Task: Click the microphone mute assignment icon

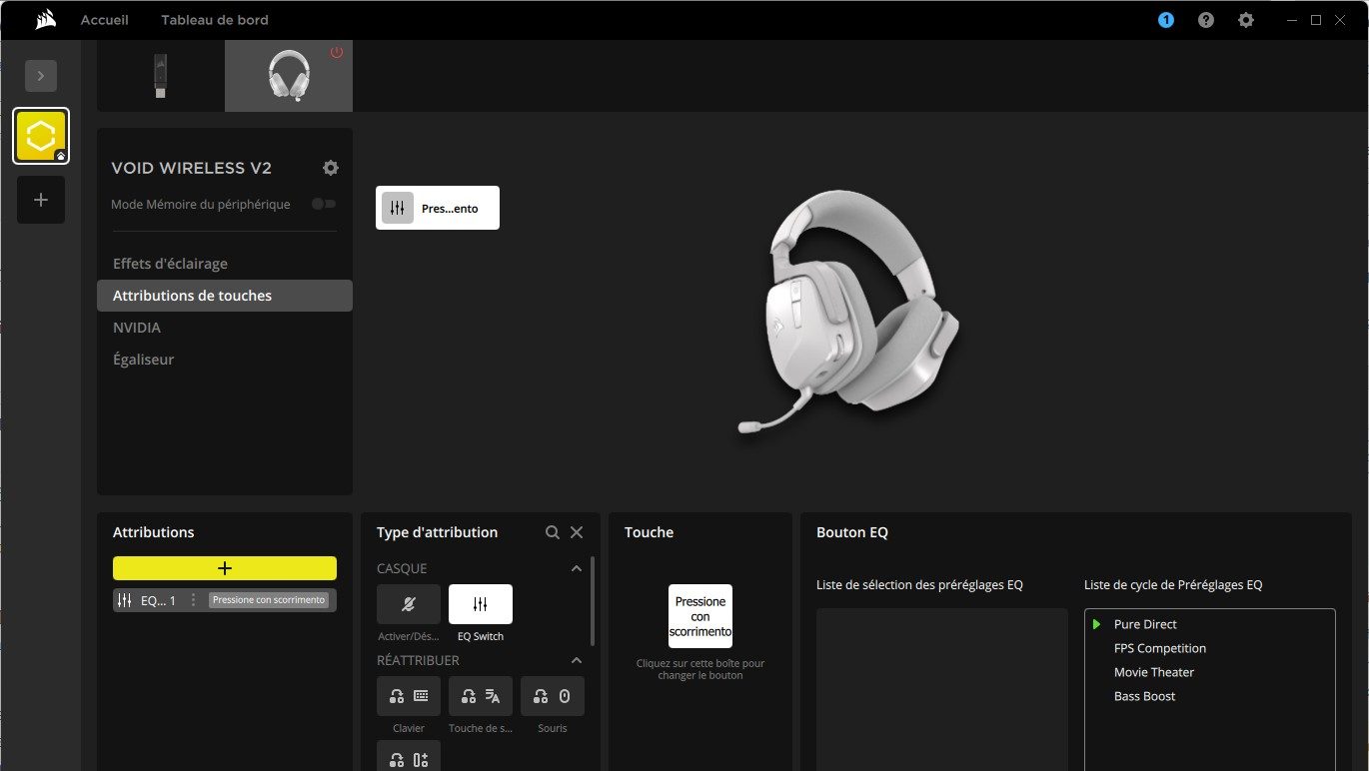Action: click(x=408, y=603)
